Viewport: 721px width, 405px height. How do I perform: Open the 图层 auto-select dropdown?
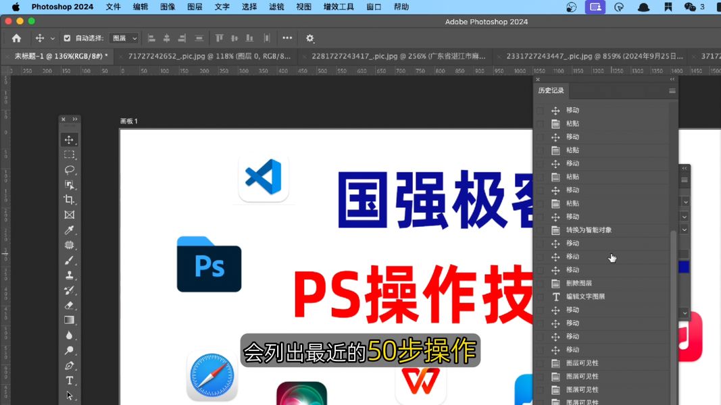[x=124, y=38]
